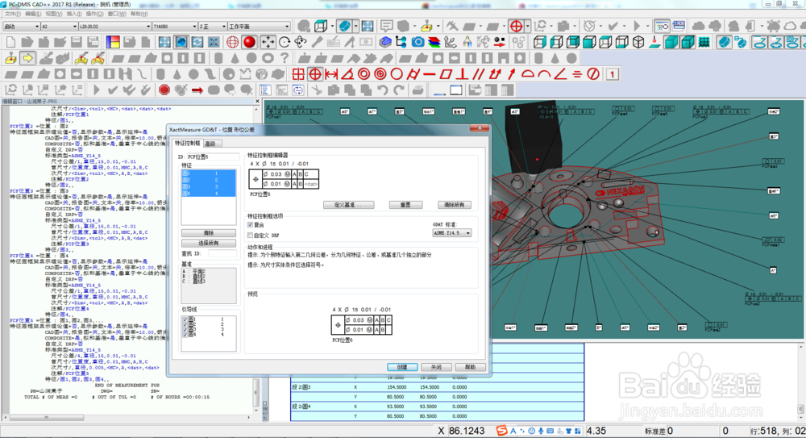Open the ASME Y14.5 GD&T standard dropdown
This screenshot has width=806, height=438.
452,233
